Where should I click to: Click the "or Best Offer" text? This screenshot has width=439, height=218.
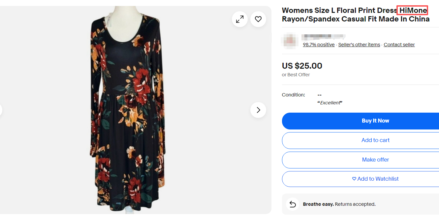click(x=296, y=75)
